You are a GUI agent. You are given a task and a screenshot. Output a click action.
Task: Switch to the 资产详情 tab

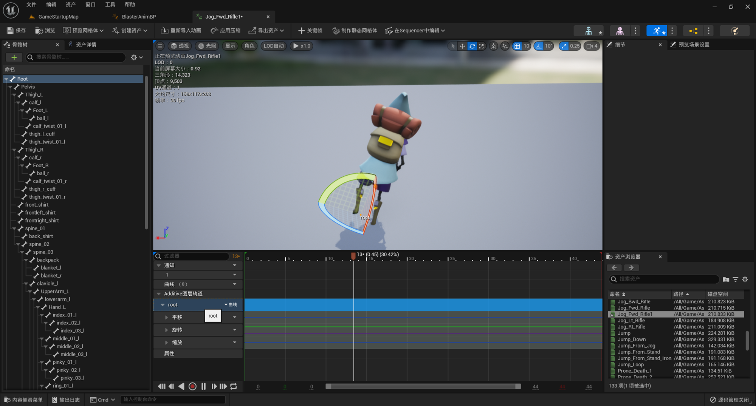(x=86, y=45)
